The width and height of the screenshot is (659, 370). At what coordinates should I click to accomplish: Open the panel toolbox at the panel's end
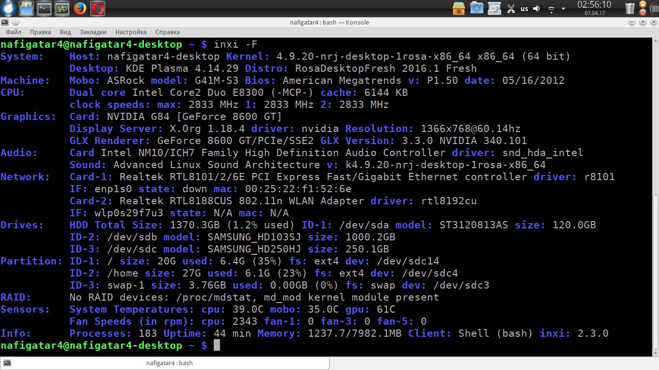[x=654, y=8]
